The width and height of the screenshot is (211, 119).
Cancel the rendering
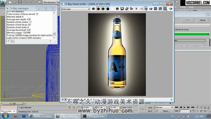(x=202, y=20)
